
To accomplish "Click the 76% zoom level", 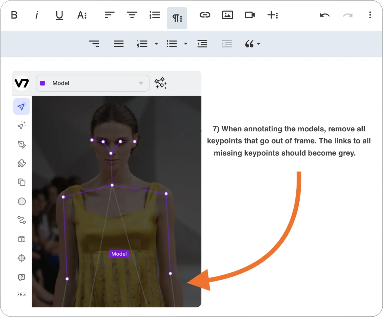I will point(22,295).
